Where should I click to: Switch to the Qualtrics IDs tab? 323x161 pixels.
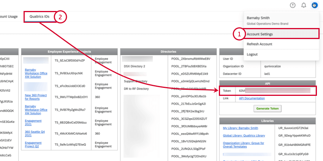[x=40, y=17]
